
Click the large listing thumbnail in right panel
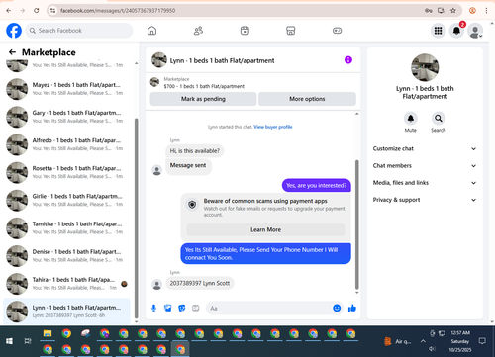click(425, 67)
